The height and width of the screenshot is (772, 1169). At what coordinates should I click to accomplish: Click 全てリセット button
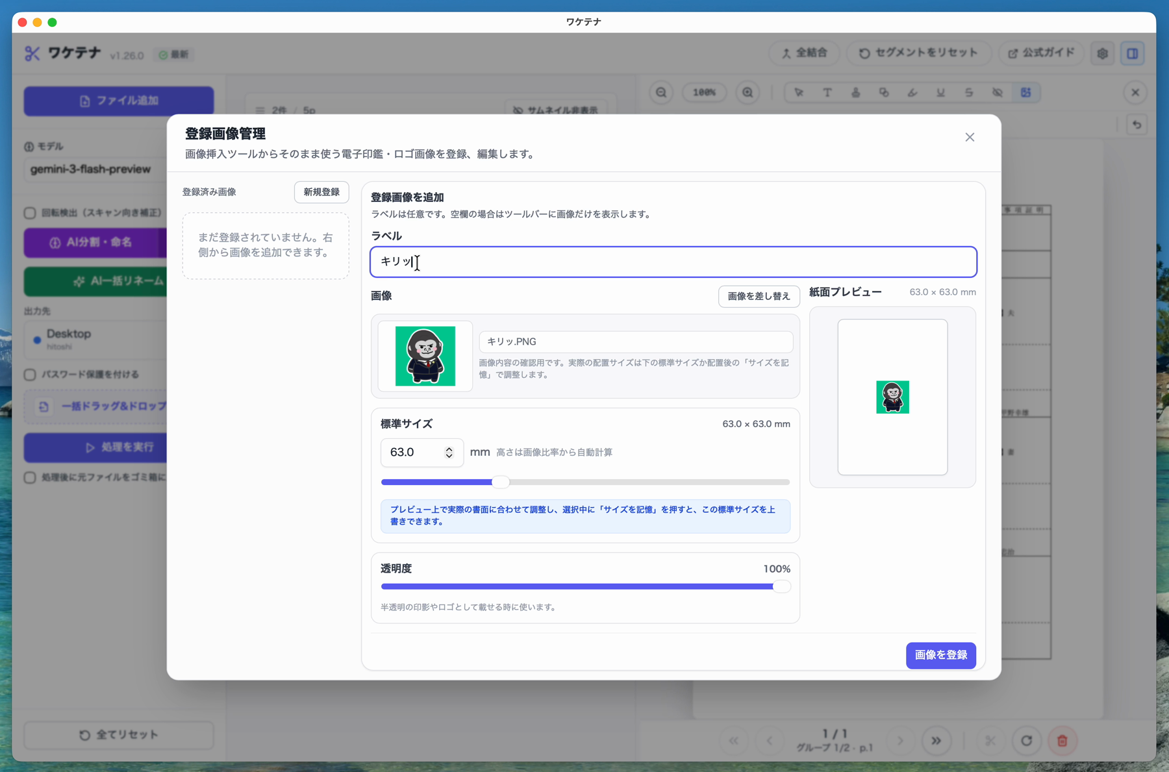click(x=119, y=735)
